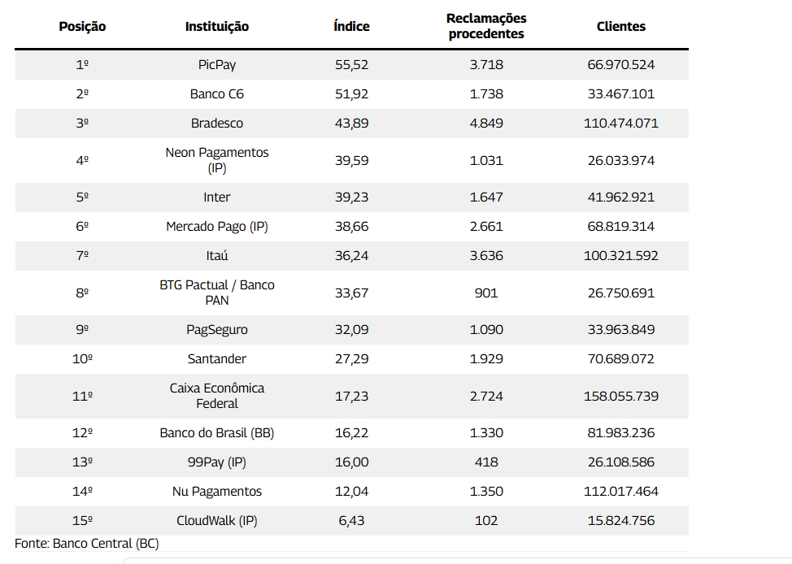
Task: Click the Posição column header
Action: 82,26
